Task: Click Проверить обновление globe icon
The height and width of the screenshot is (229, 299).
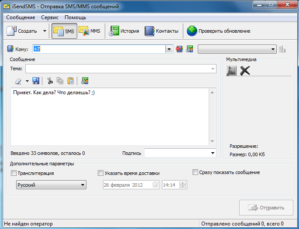Action: [192, 31]
